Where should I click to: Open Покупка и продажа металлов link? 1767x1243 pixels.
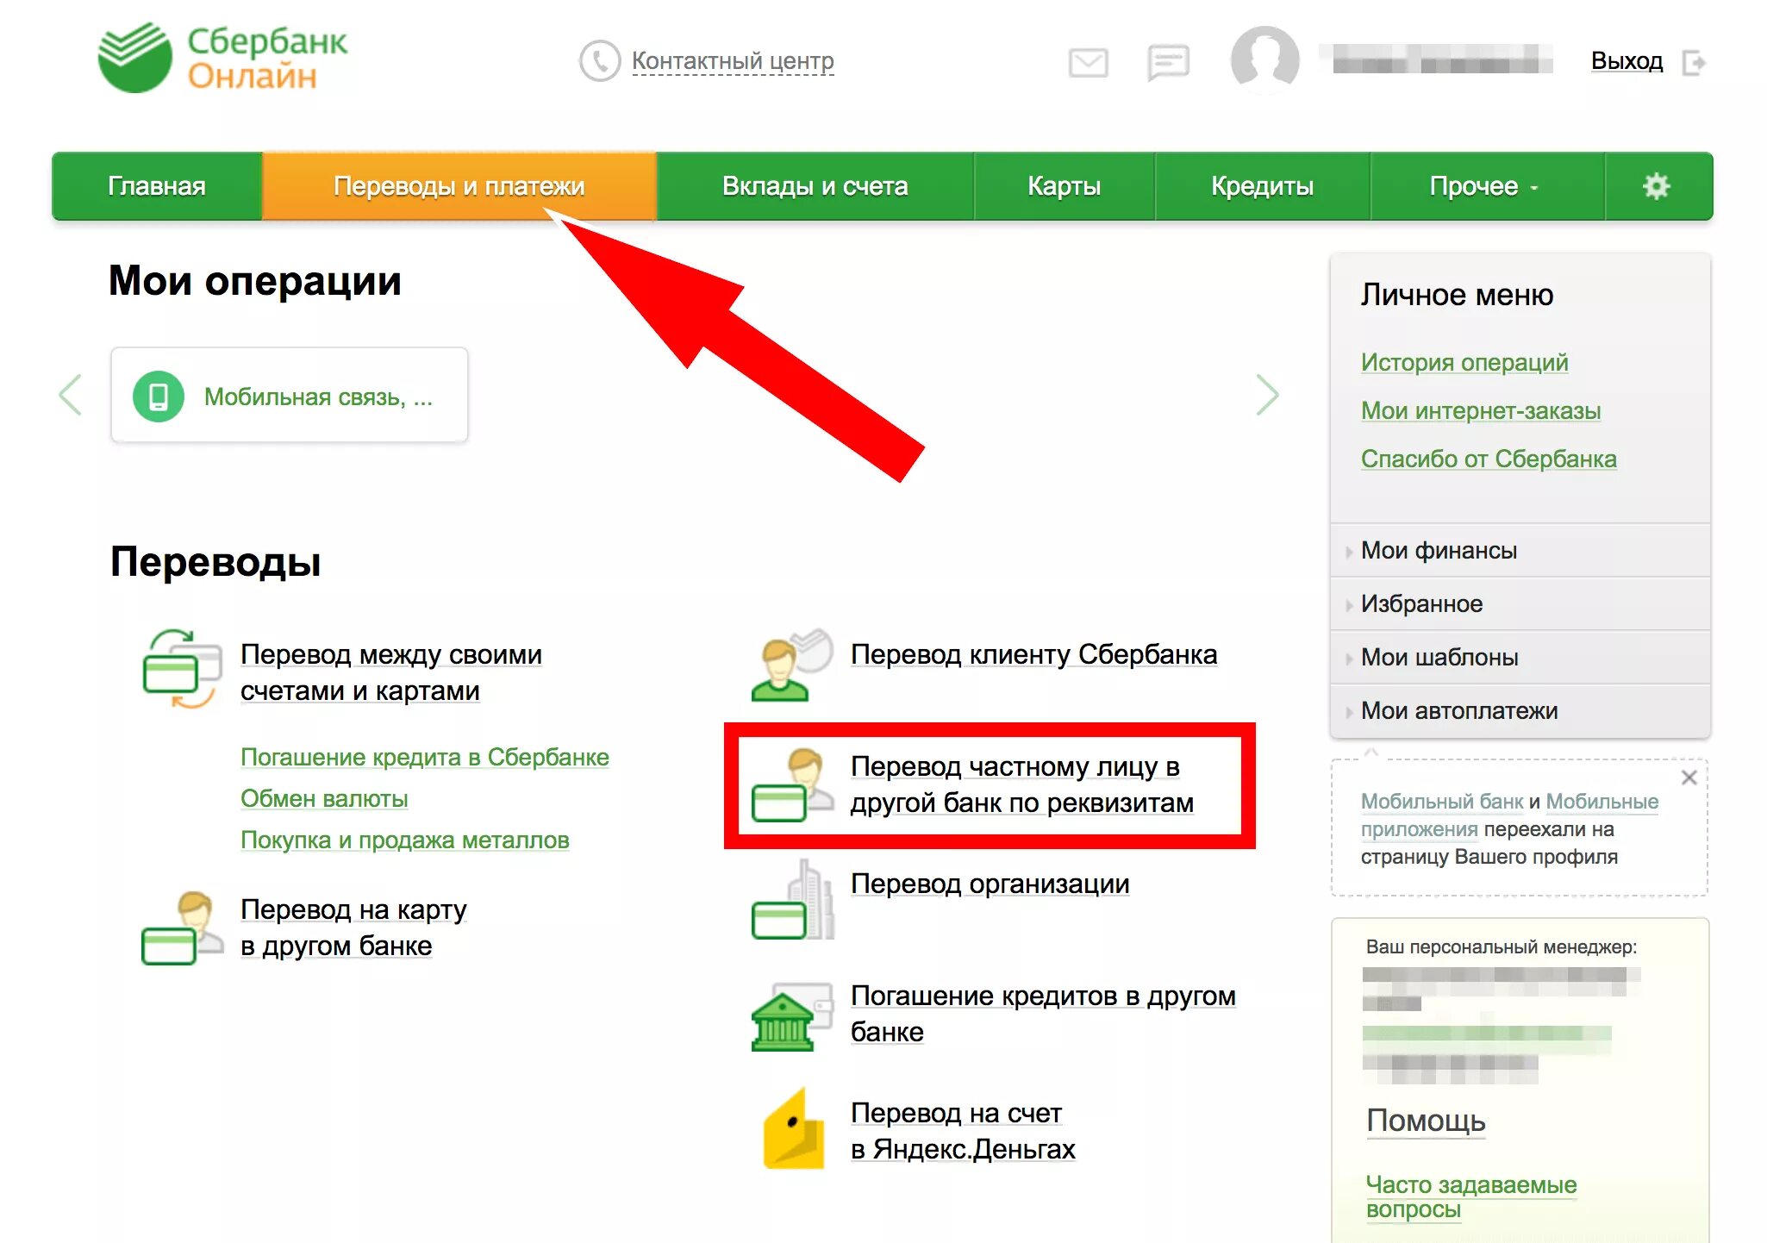(404, 840)
